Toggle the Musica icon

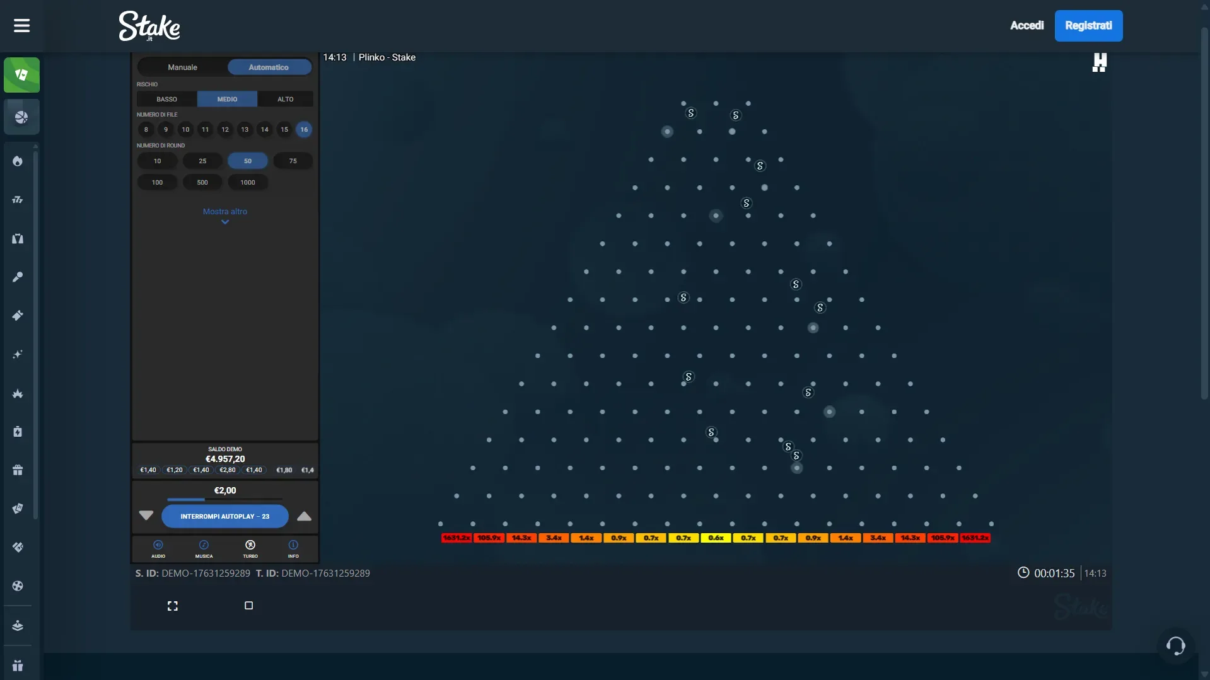(x=204, y=548)
